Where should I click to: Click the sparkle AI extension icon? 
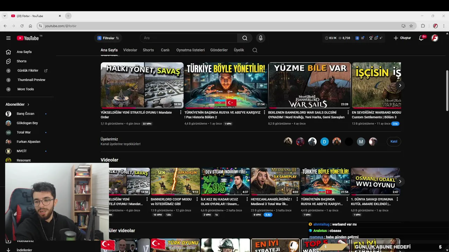click(x=381, y=38)
